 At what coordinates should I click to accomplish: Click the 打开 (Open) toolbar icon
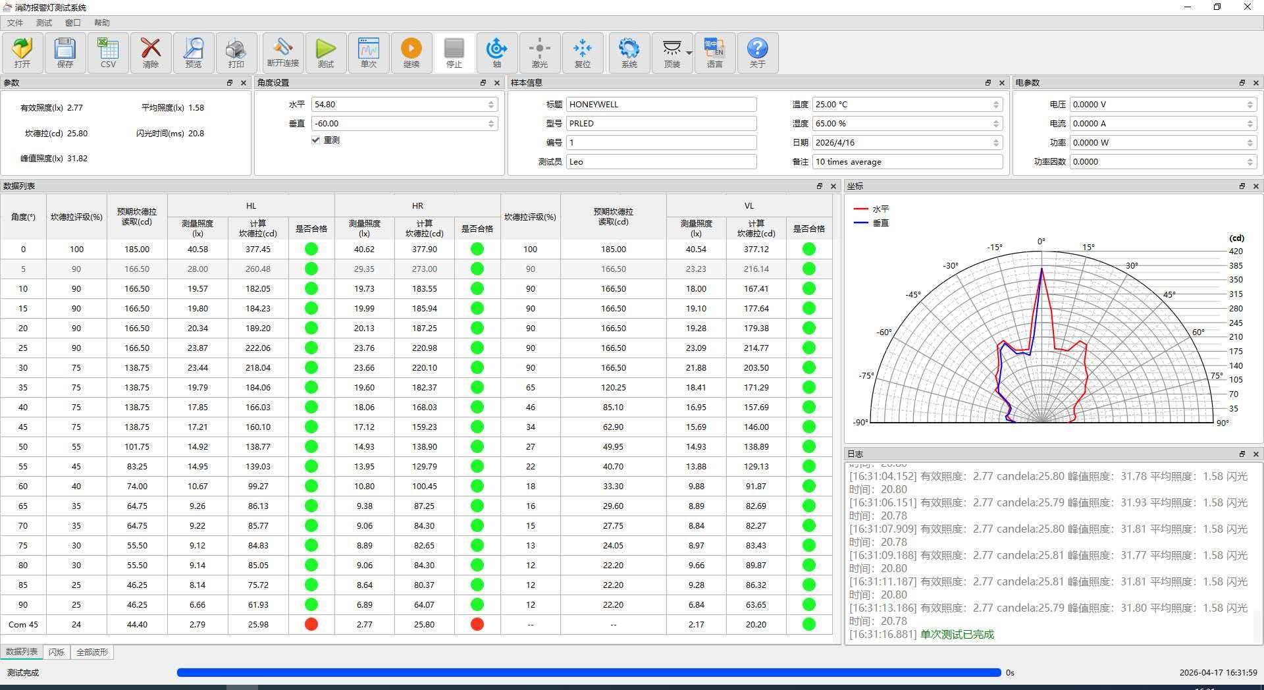click(22, 53)
